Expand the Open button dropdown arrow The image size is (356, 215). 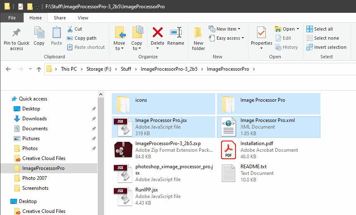(x=298, y=29)
